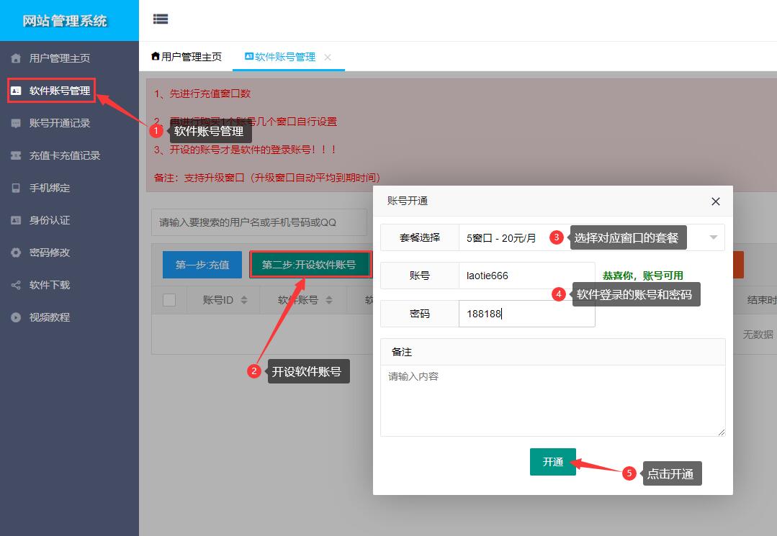Open 充值卡充值记录 in the sidebar

point(64,155)
